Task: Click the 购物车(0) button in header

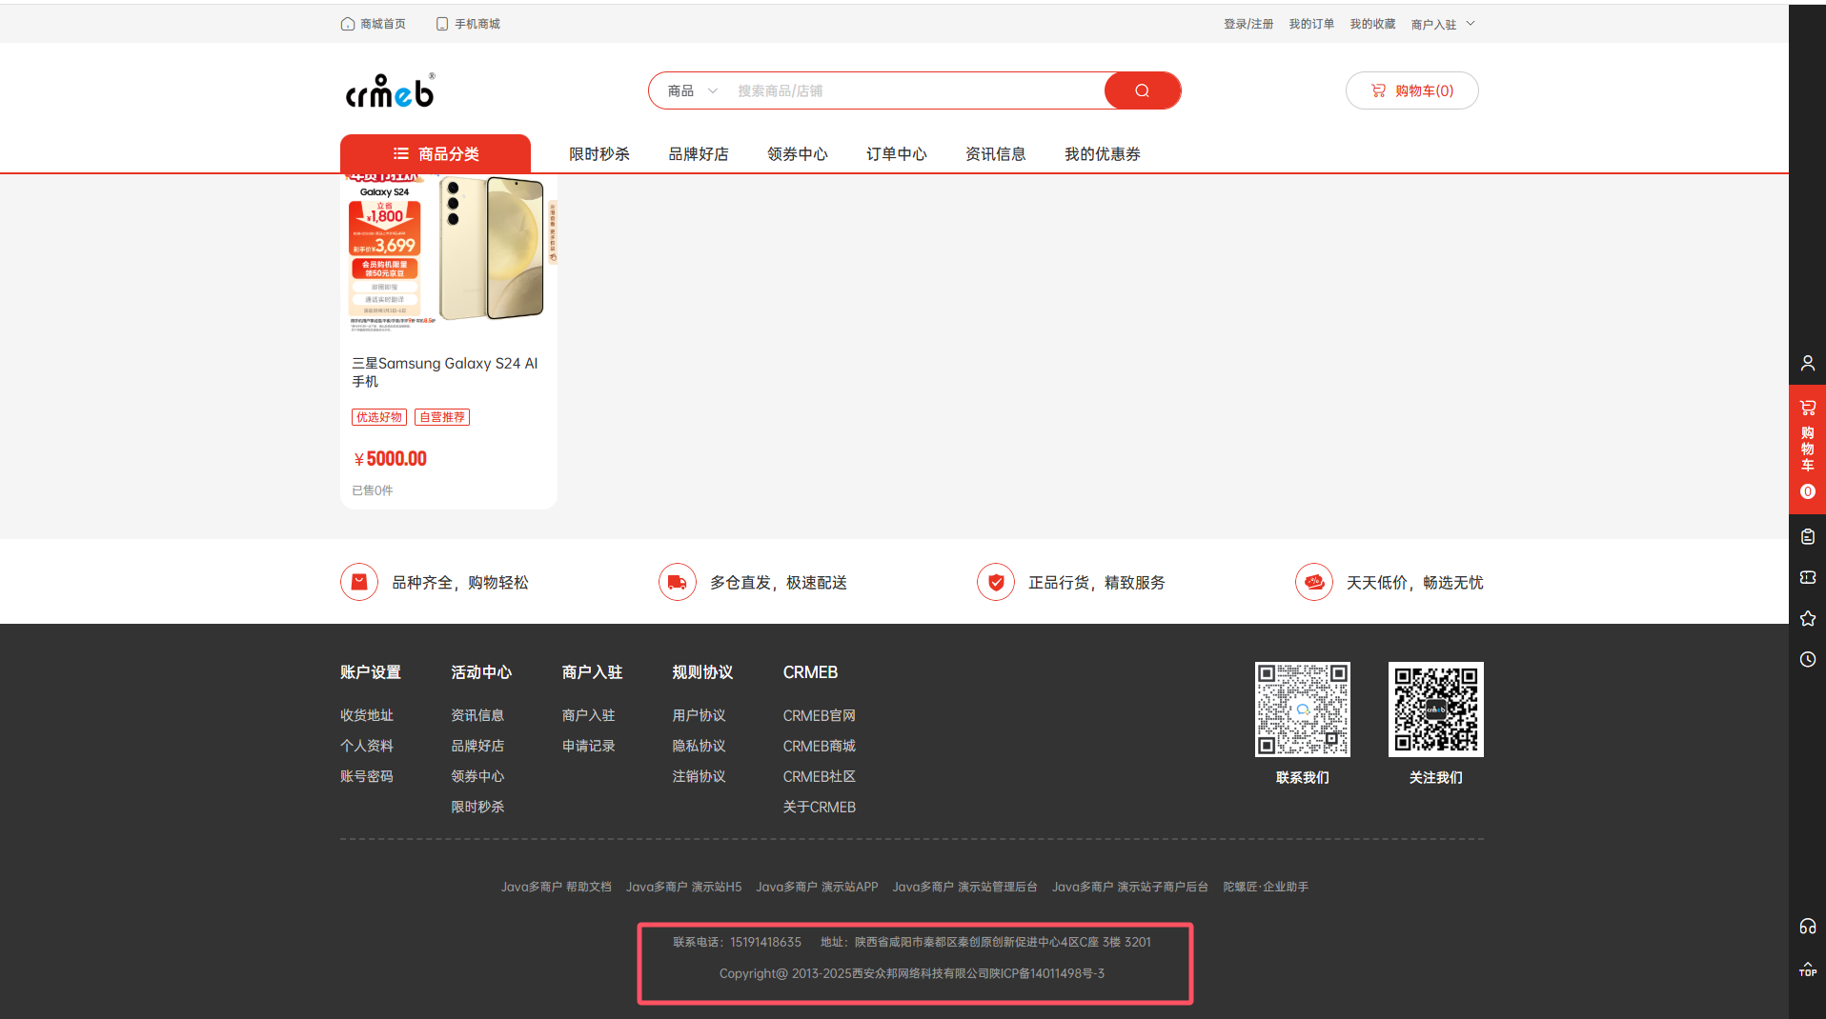Action: coord(1411,90)
